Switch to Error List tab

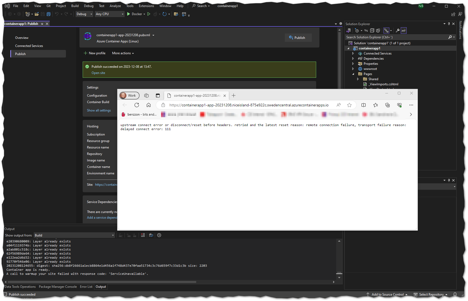pos(86,287)
